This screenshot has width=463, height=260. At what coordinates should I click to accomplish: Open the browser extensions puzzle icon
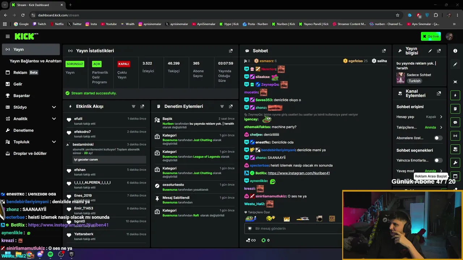pyautogui.click(x=436, y=15)
